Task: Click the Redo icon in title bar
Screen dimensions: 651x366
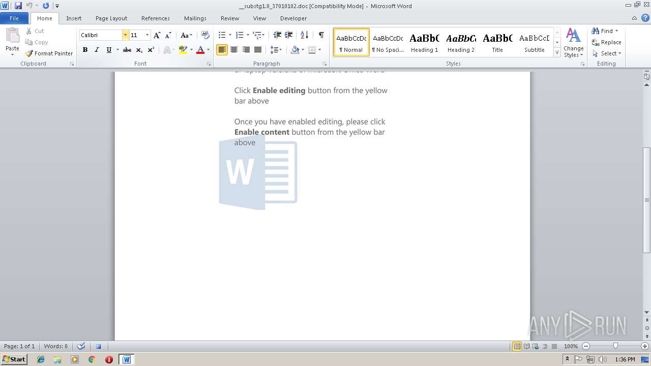Action: click(x=46, y=6)
